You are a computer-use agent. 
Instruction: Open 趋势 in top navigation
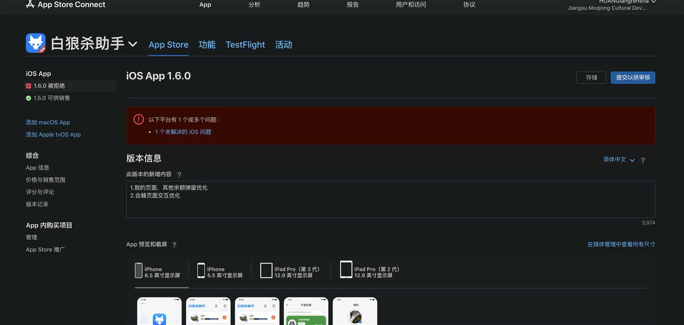pos(303,5)
